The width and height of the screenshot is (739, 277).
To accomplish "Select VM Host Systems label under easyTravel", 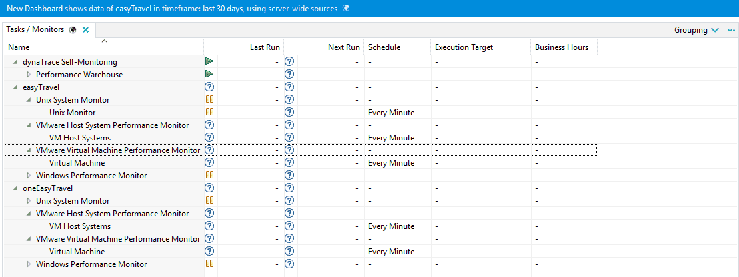I will click(79, 138).
